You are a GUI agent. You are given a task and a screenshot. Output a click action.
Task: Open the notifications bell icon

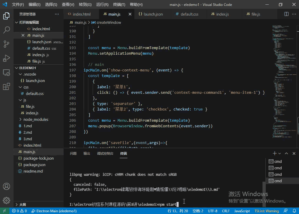pyautogui.click(x=294, y=211)
